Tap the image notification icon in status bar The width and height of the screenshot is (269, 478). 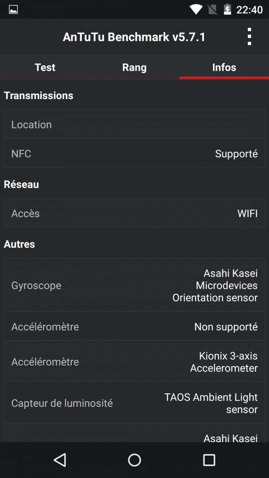coord(13,9)
